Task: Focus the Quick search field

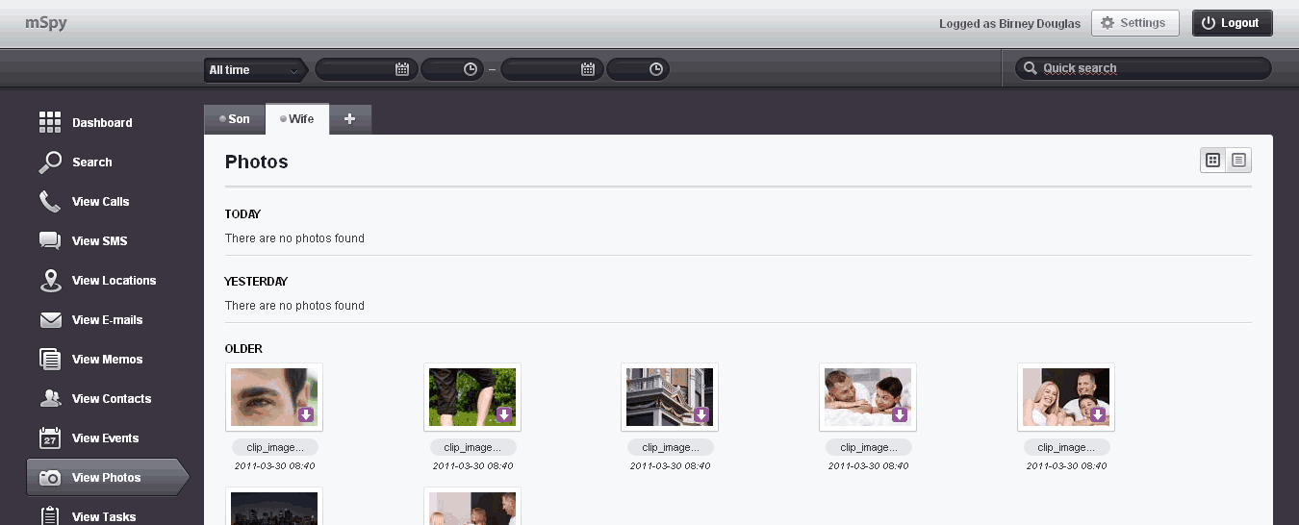Action: (x=1144, y=68)
